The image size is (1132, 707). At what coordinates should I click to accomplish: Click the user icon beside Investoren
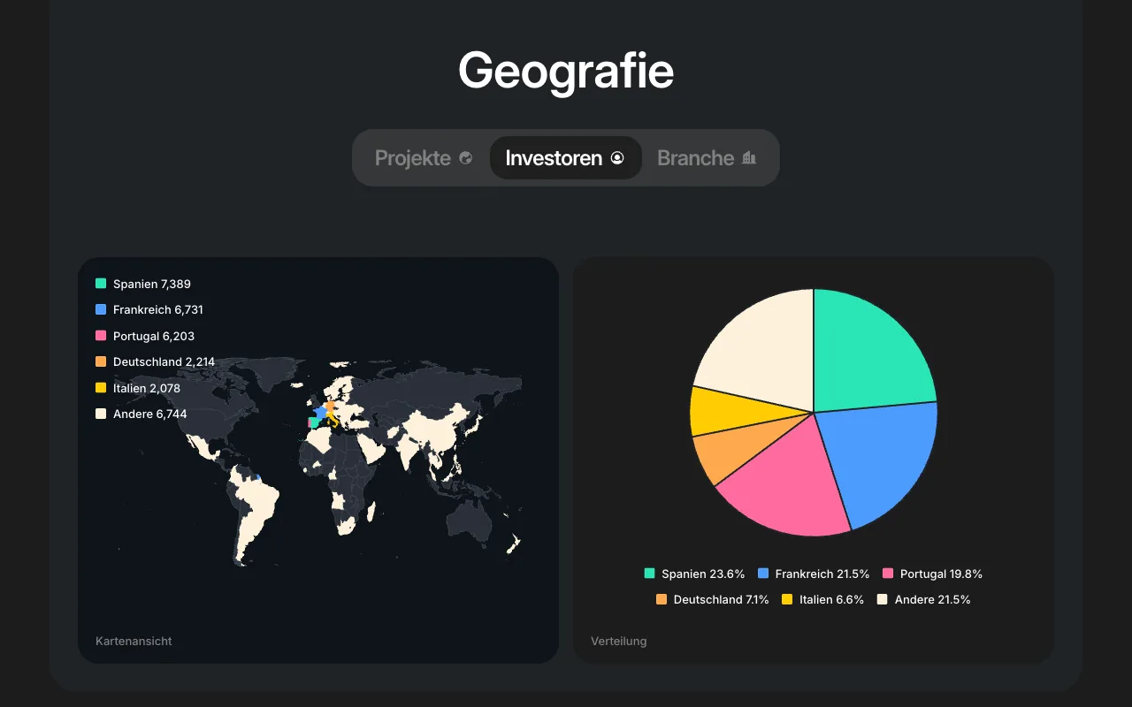[x=617, y=158]
